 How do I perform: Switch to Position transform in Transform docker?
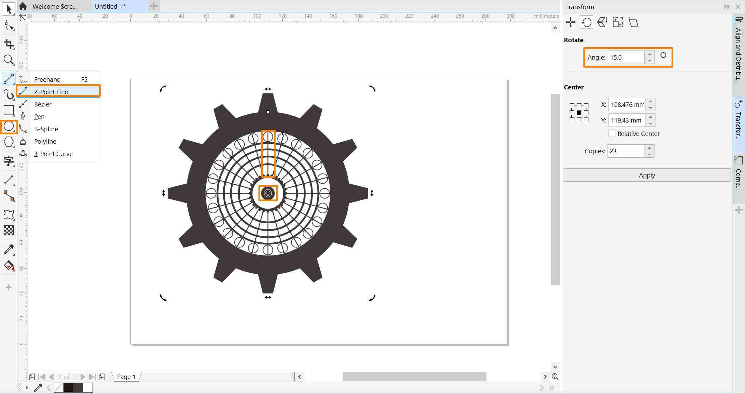(x=570, y=22)
